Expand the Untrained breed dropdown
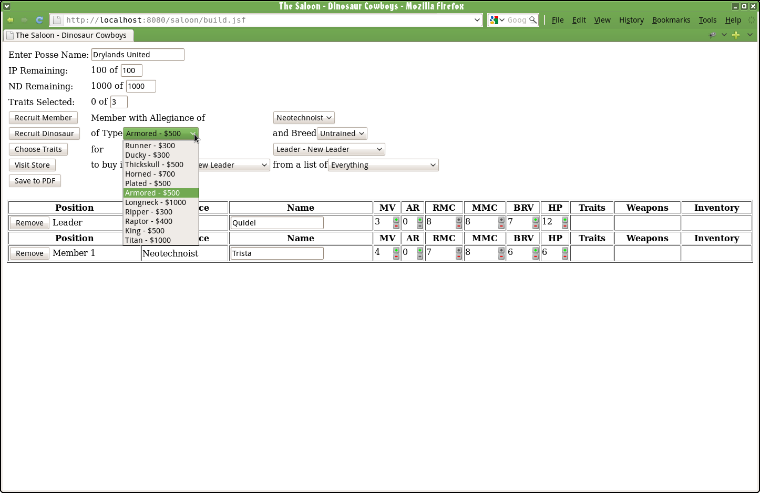Screen dimensions: 760x493 click(342, 133)
